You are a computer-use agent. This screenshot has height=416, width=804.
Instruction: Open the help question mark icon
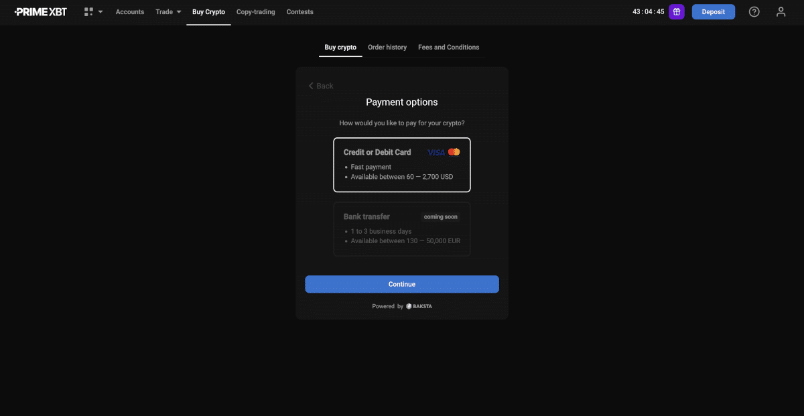point(754,11)
